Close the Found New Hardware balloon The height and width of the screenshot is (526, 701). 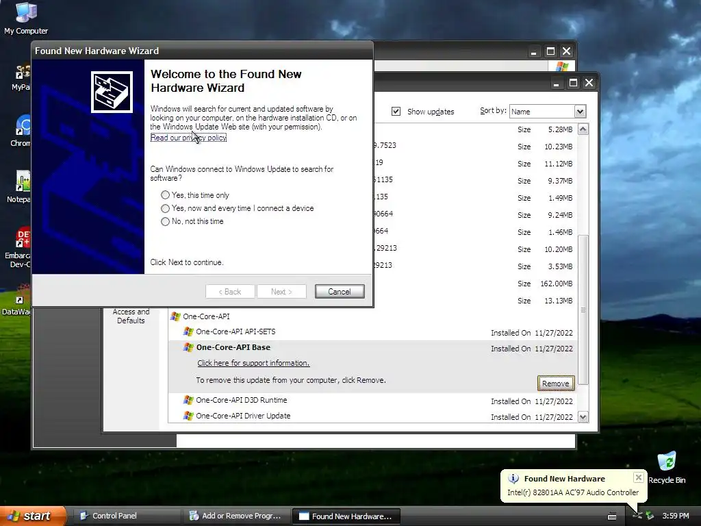[x=639, y=477]
